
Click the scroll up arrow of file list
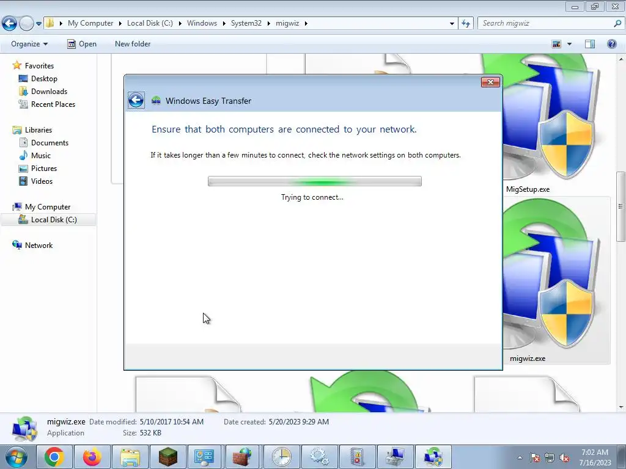click(x=621, y=59)
